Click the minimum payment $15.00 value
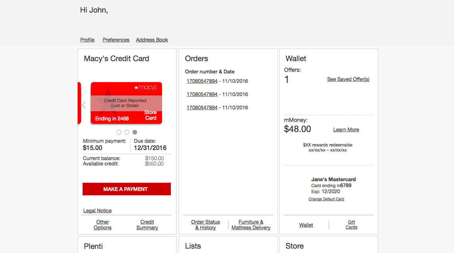454x253 pixels. pos(93,148)
